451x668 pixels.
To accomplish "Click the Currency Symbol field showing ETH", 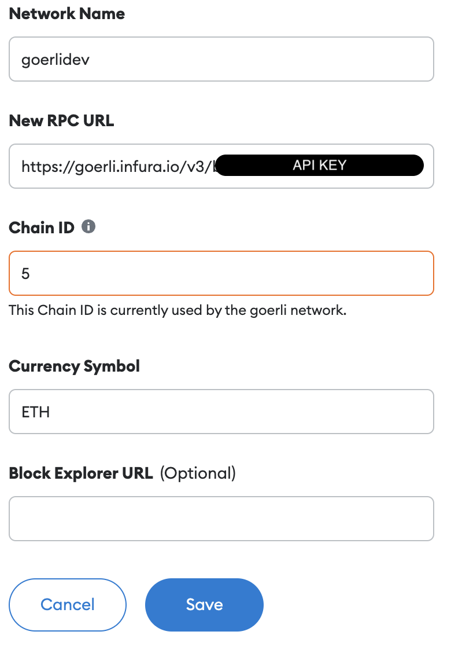I will (x=221, y=412).
